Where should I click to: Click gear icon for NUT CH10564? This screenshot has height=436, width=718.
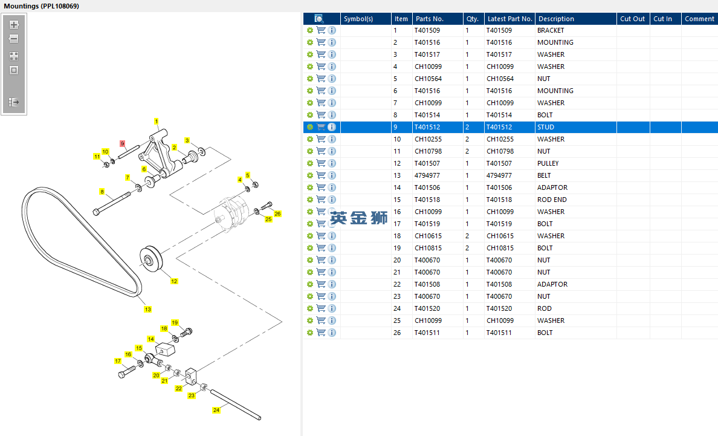(x=310, y=79)
